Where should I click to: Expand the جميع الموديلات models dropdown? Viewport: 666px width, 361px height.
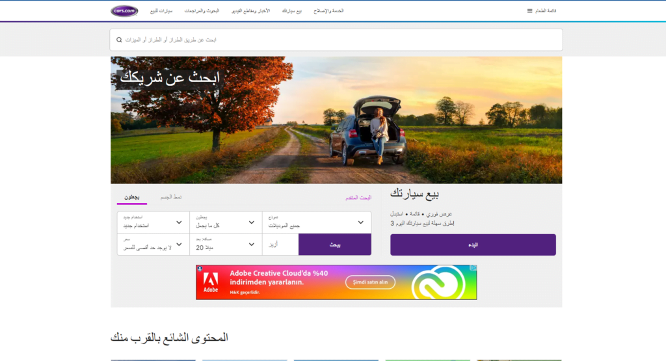click(316, 222)
